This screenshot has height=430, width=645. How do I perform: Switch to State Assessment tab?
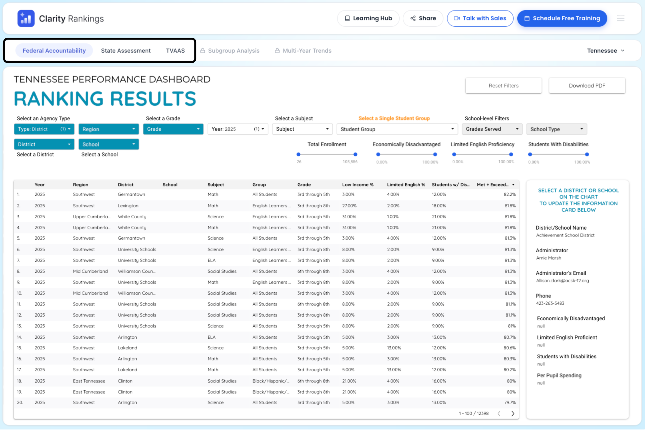[x=126, y=51]
